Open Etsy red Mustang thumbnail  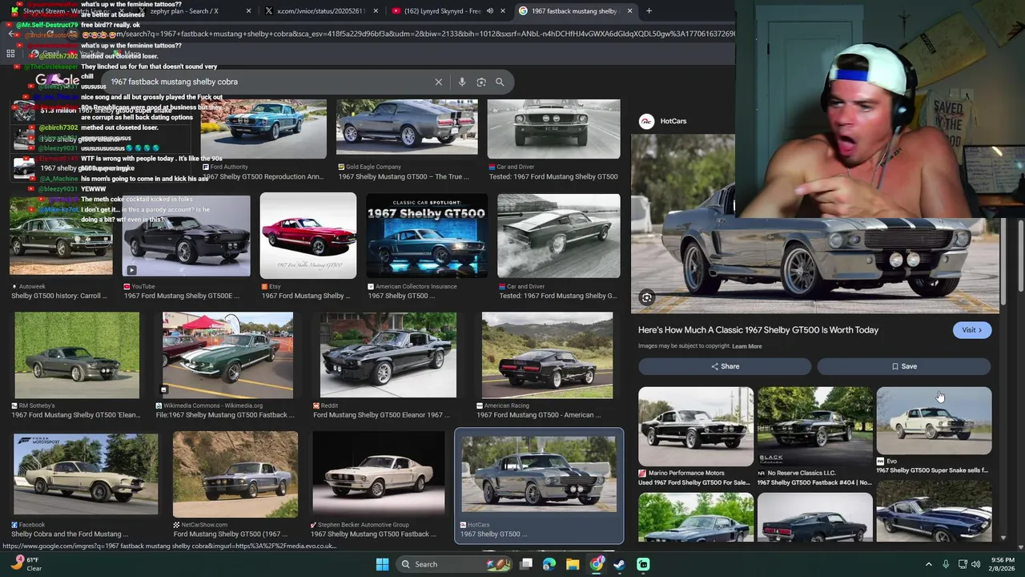coord(308,236)
